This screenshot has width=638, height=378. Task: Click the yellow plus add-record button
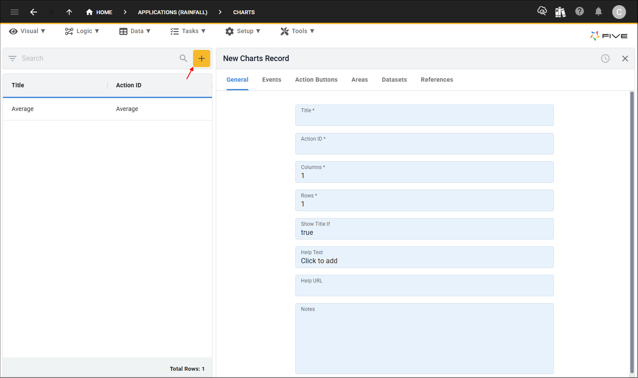(201, 58)
